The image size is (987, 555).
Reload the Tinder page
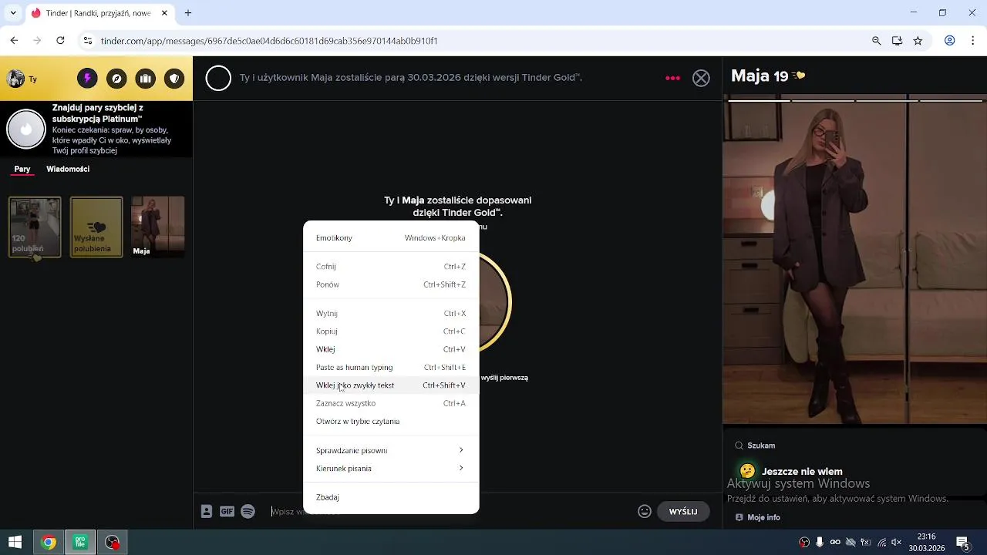[x=61, y=41]
